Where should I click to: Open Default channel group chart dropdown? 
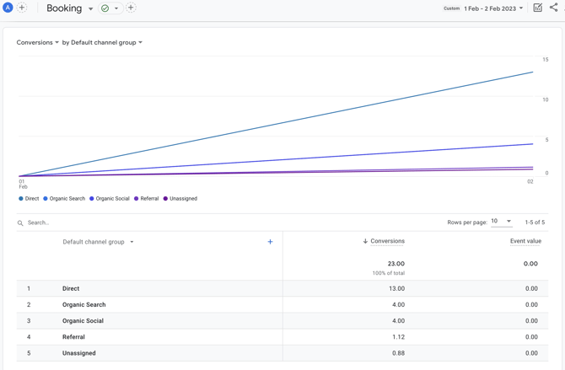pos(102,42)
